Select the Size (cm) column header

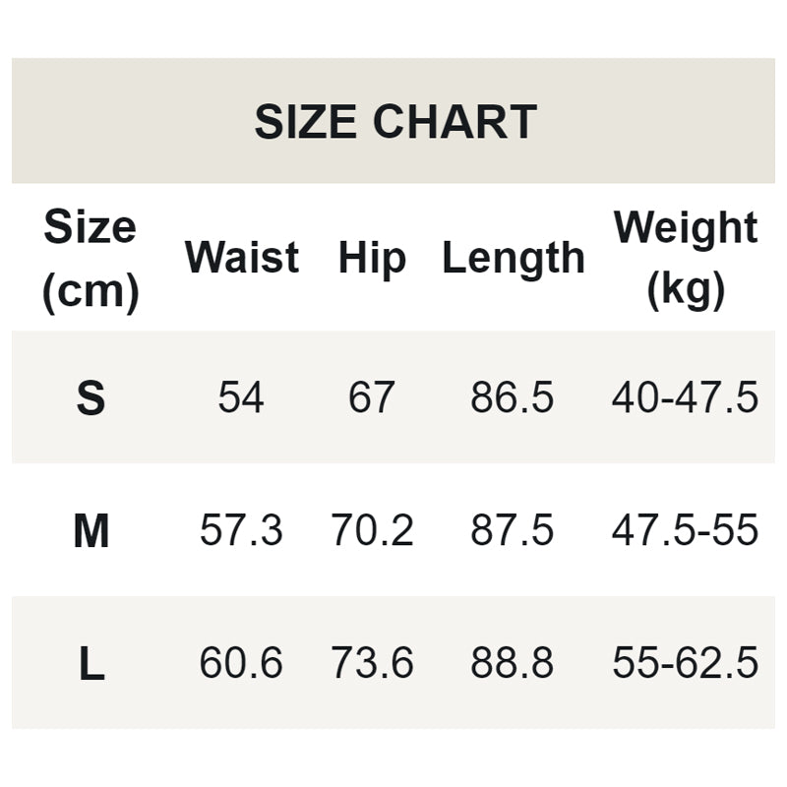click(x=91, y=259)
